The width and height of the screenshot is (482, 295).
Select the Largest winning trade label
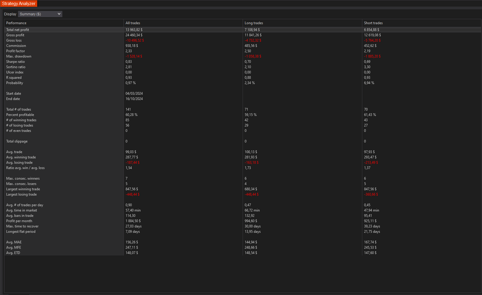(x=23, y=189)
